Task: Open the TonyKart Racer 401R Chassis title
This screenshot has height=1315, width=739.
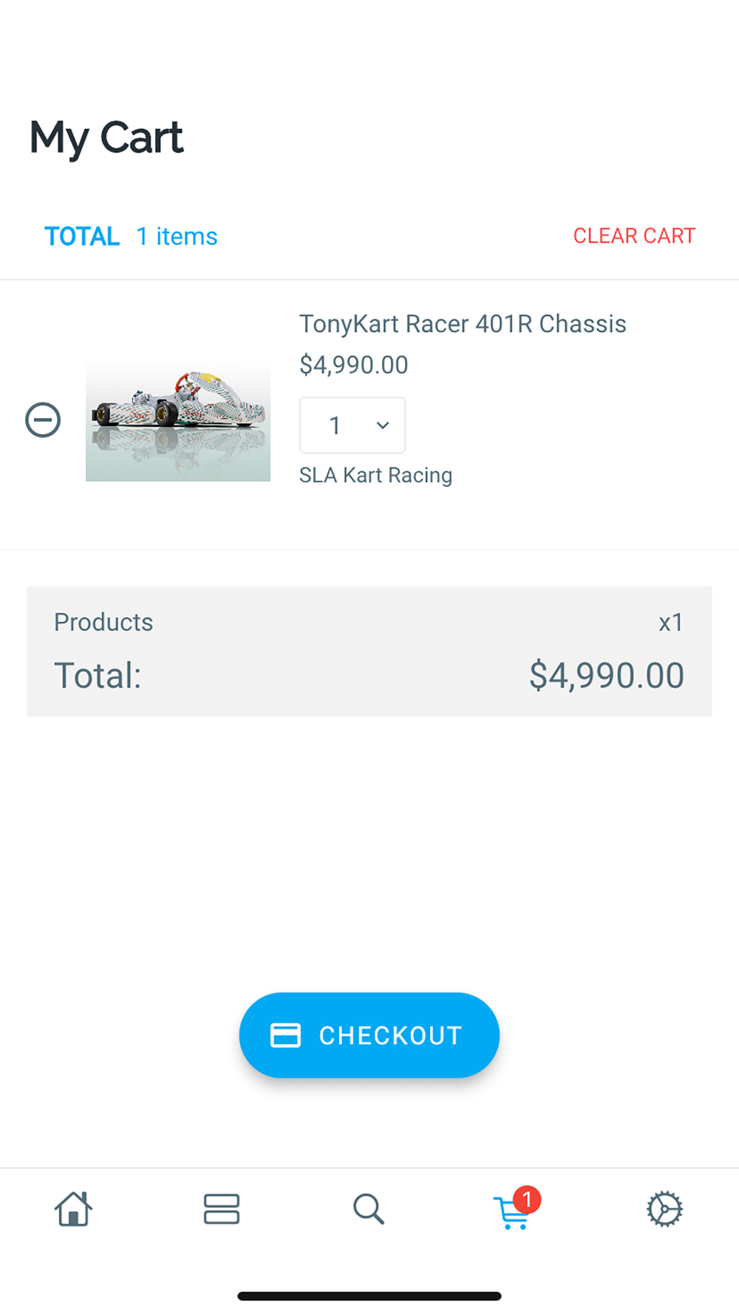Action: (463, 324)
